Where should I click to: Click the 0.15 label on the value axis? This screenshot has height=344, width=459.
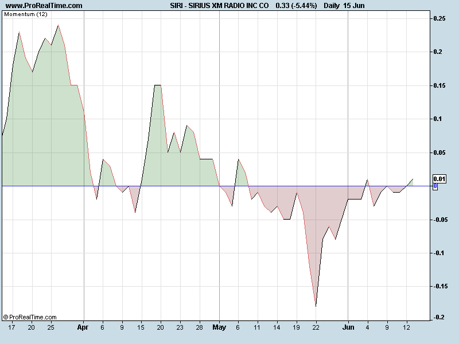point(439,85)
